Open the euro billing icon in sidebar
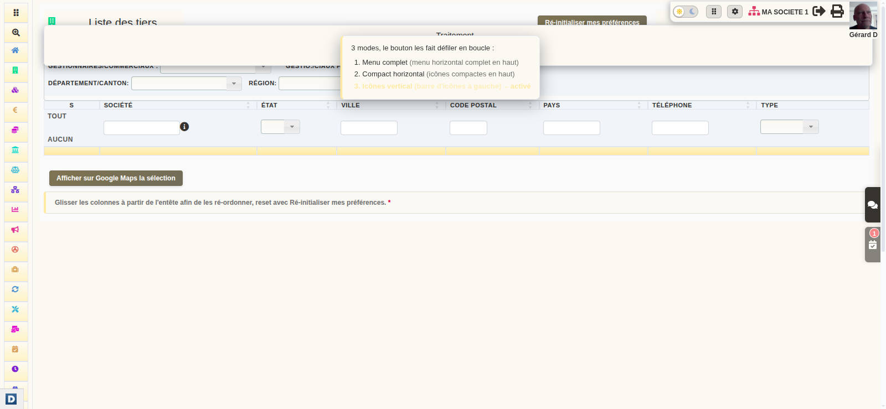 (16, 110)
